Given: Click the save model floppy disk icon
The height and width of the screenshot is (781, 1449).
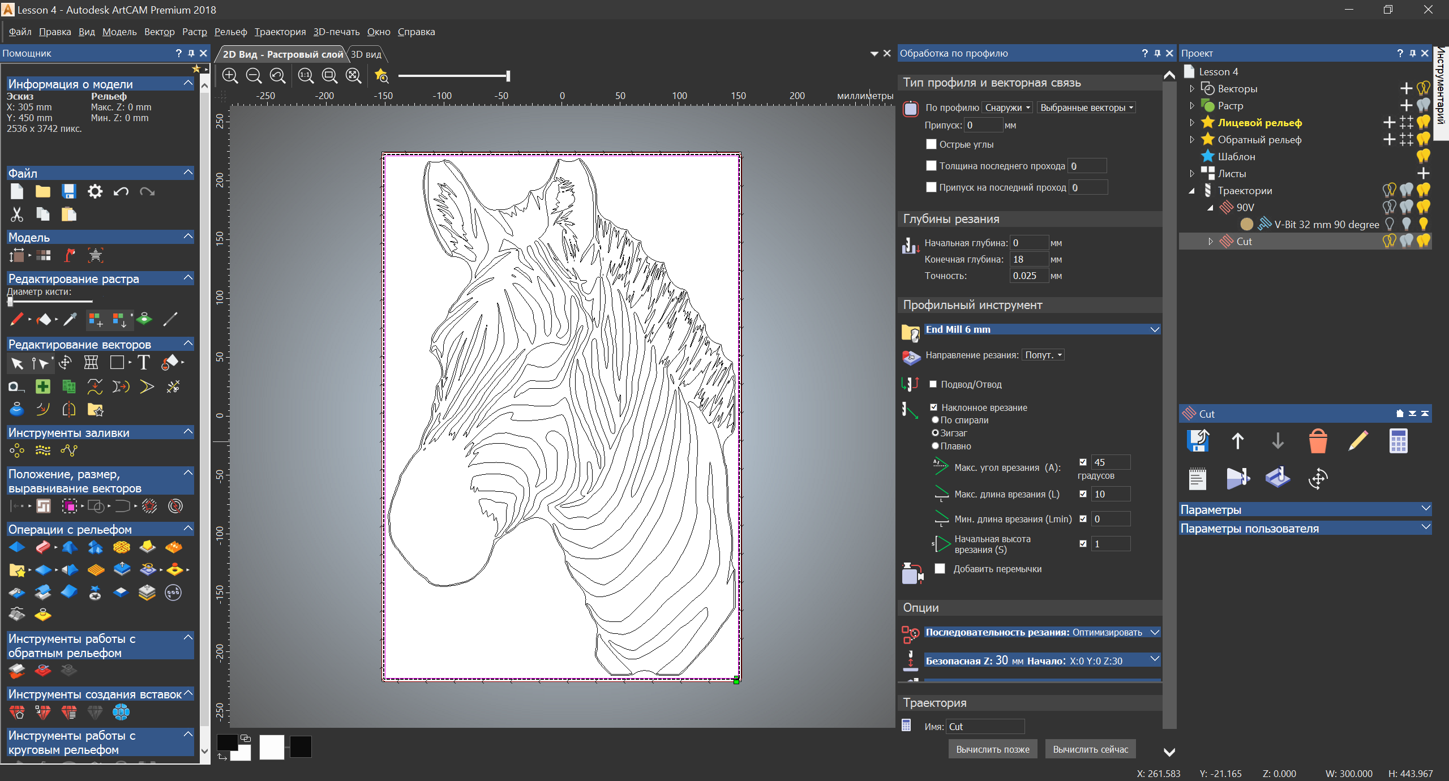Looking at the screenshot, I should tap(69, 192).
